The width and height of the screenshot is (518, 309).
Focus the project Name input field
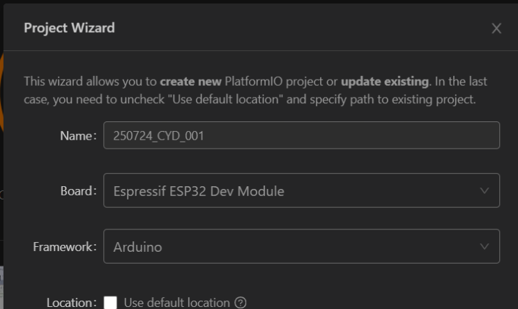point(301,135)
